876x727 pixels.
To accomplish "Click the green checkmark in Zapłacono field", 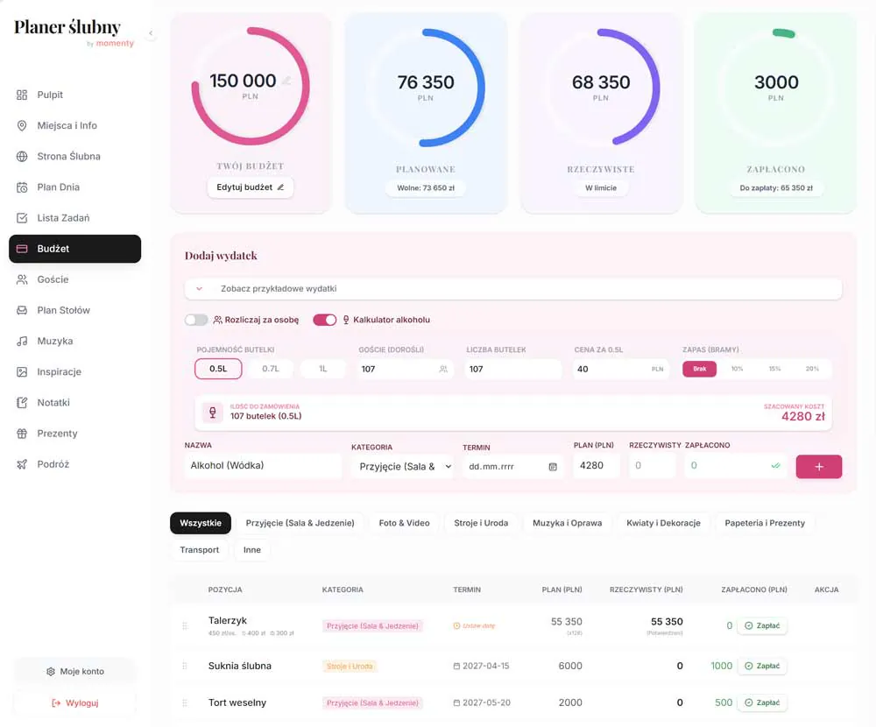I will (x=775, y=465).
